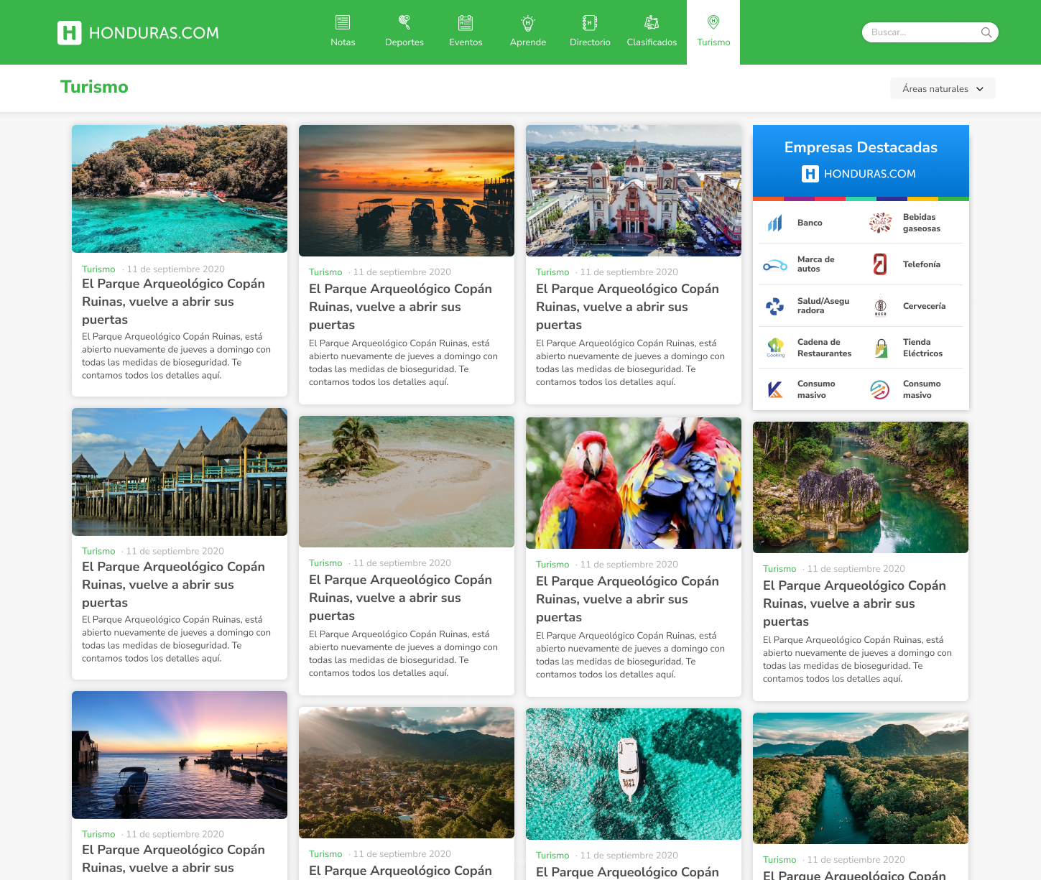Click the date under the sandbar palm photo

point(402,563)
